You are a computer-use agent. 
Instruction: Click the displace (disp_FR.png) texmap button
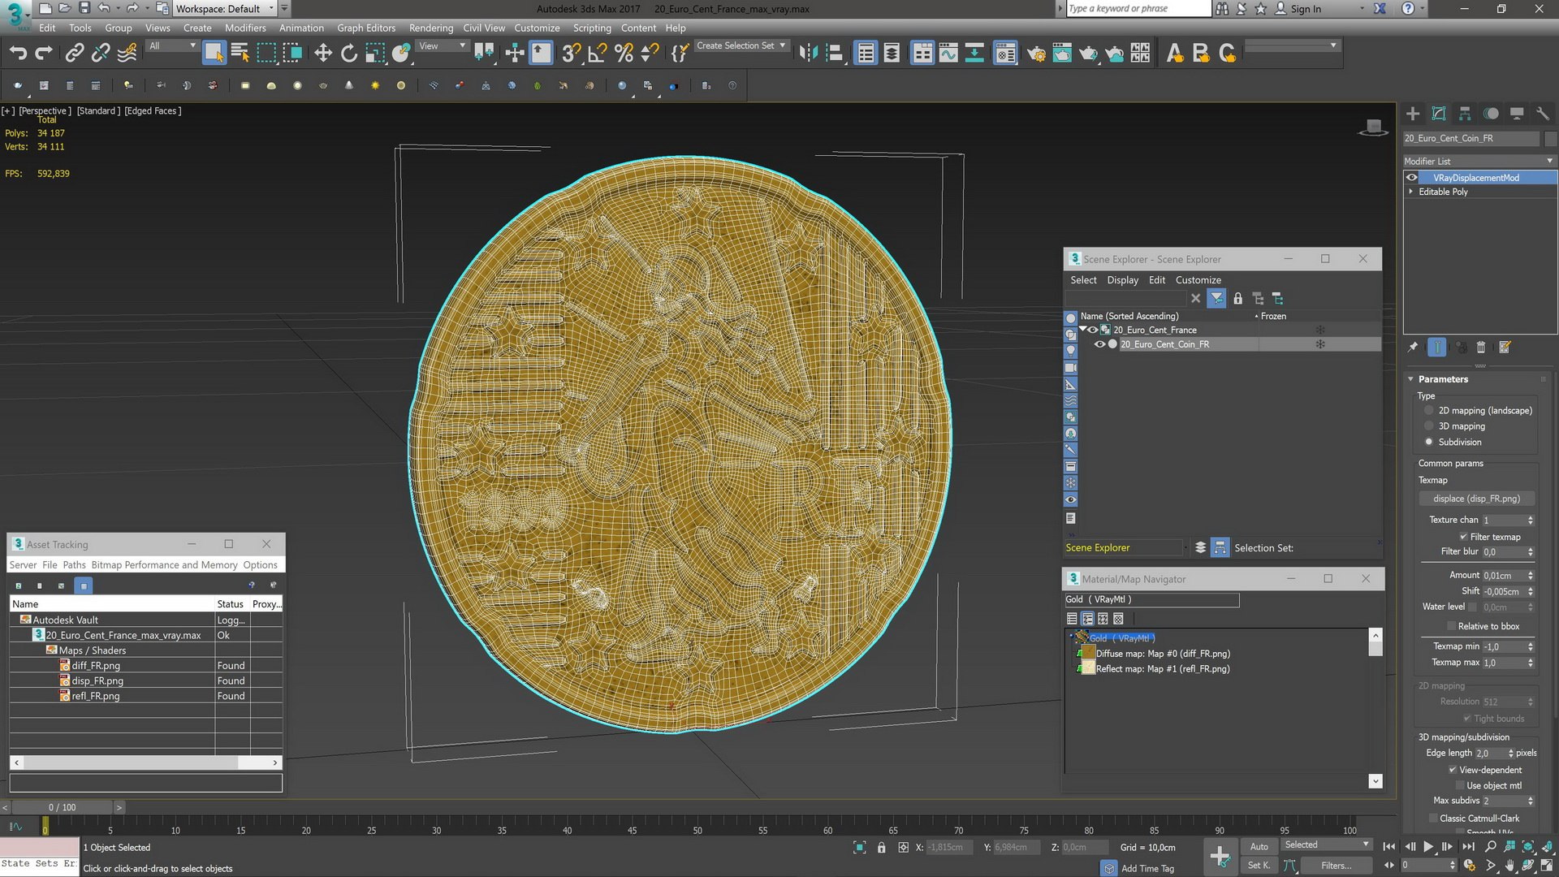click(x=1476, y=499)
